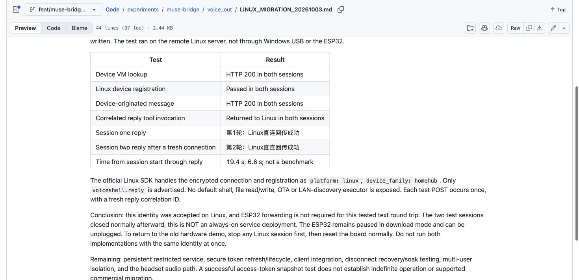Download the raw file
The width and height of the screenshot is (579, 280).
[x=540, y=28]
